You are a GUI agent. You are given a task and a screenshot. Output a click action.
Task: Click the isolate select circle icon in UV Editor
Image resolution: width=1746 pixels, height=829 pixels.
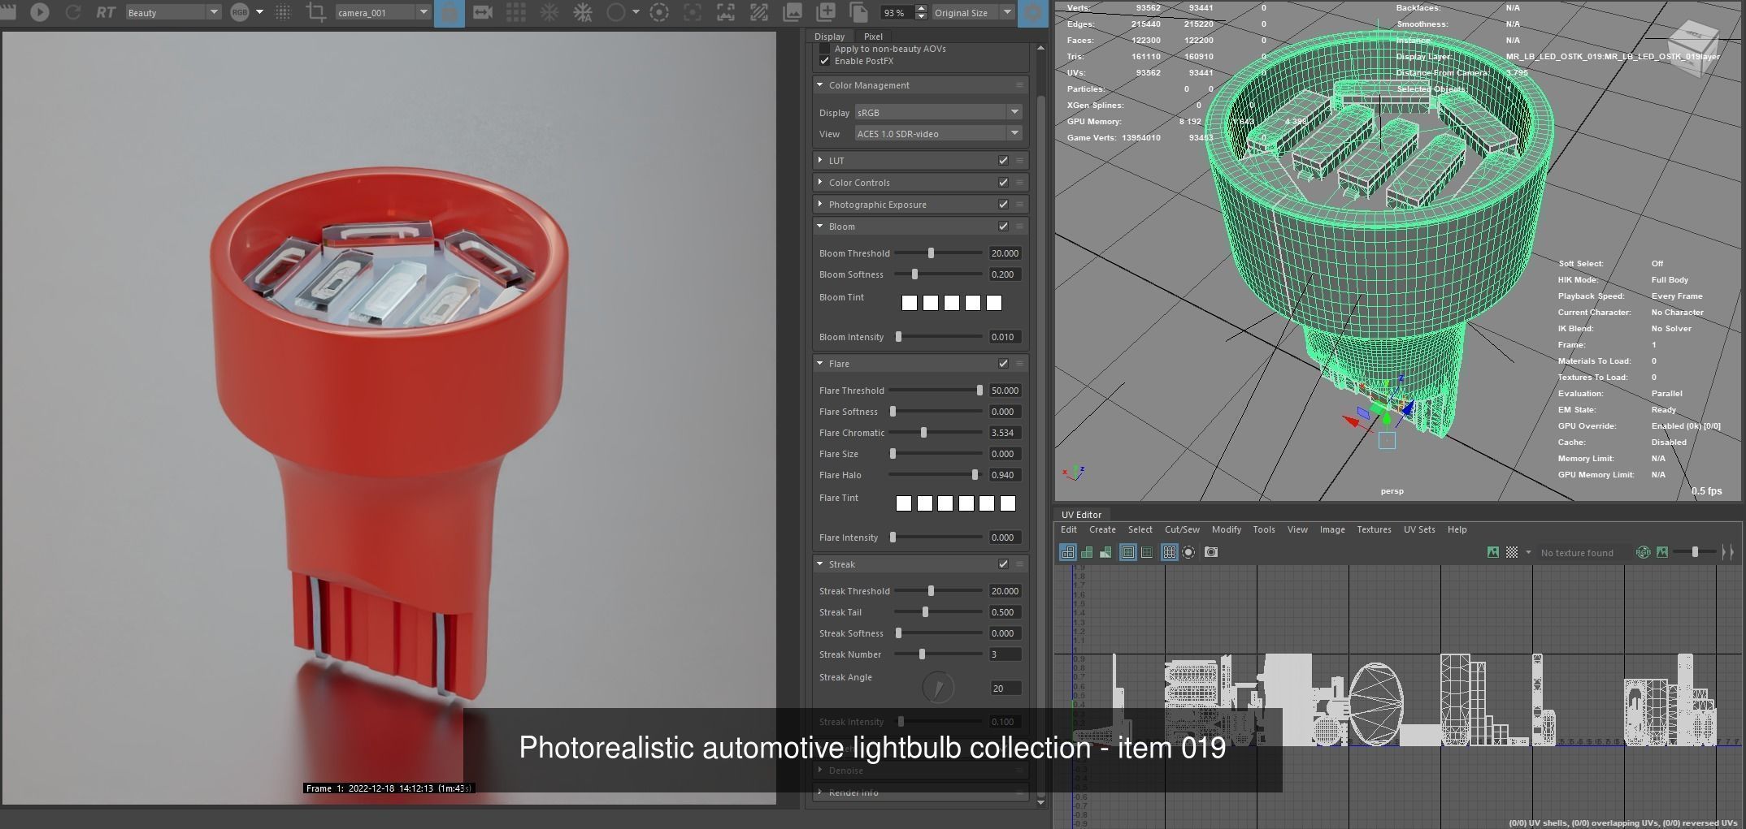(1188, 552)
